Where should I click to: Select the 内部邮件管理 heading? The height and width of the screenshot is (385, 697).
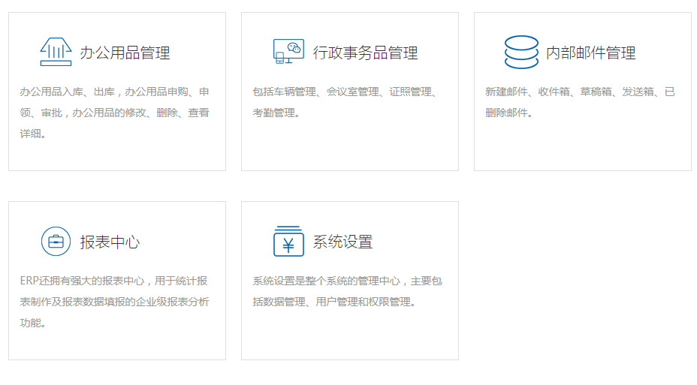coord(590,53)
